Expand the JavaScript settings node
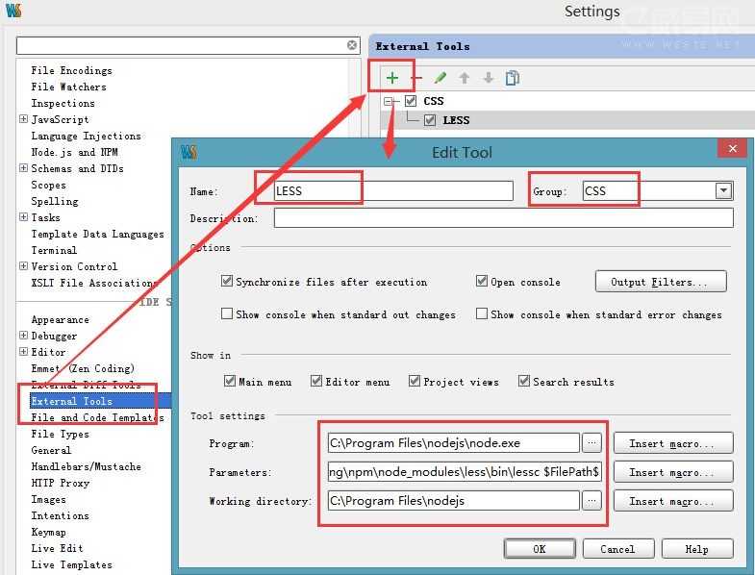 click(x=23, y=119)
